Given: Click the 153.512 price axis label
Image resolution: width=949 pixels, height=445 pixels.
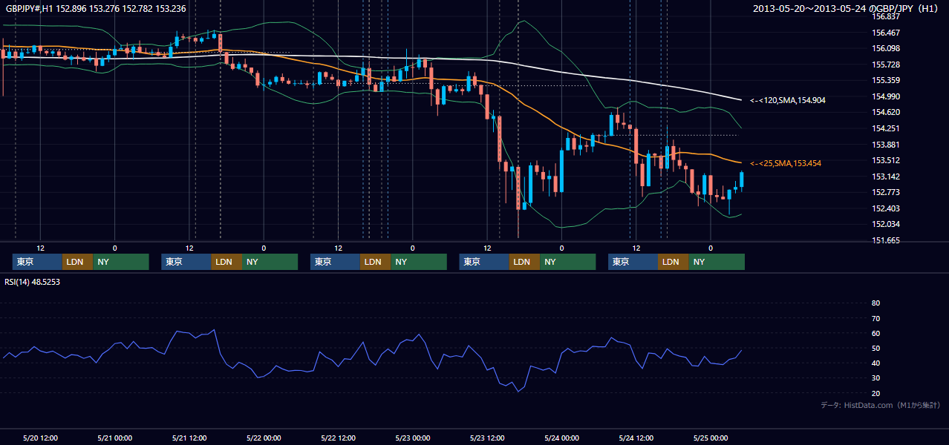Looking at the screenshot, I should point(886,160).
